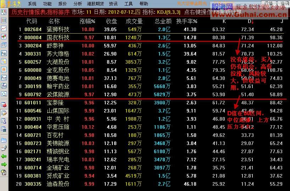
Task: Sort by the 收盘 column header
Action: click(x=112, y=22)
